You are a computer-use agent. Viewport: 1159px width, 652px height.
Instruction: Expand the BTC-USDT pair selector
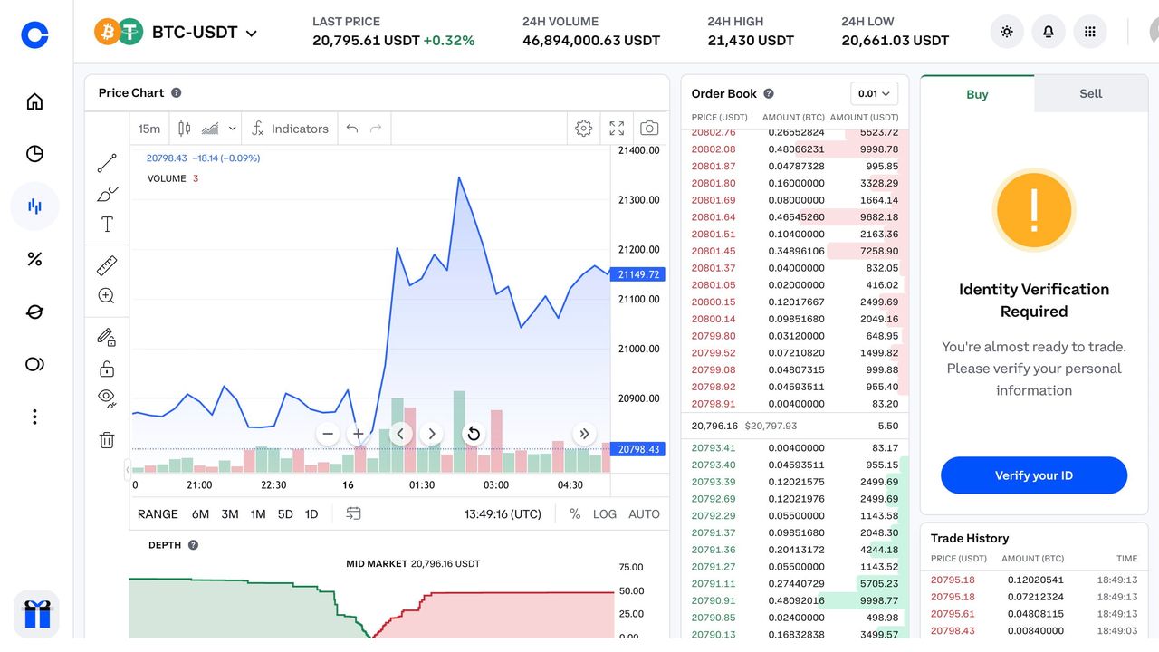click(251, 34)
